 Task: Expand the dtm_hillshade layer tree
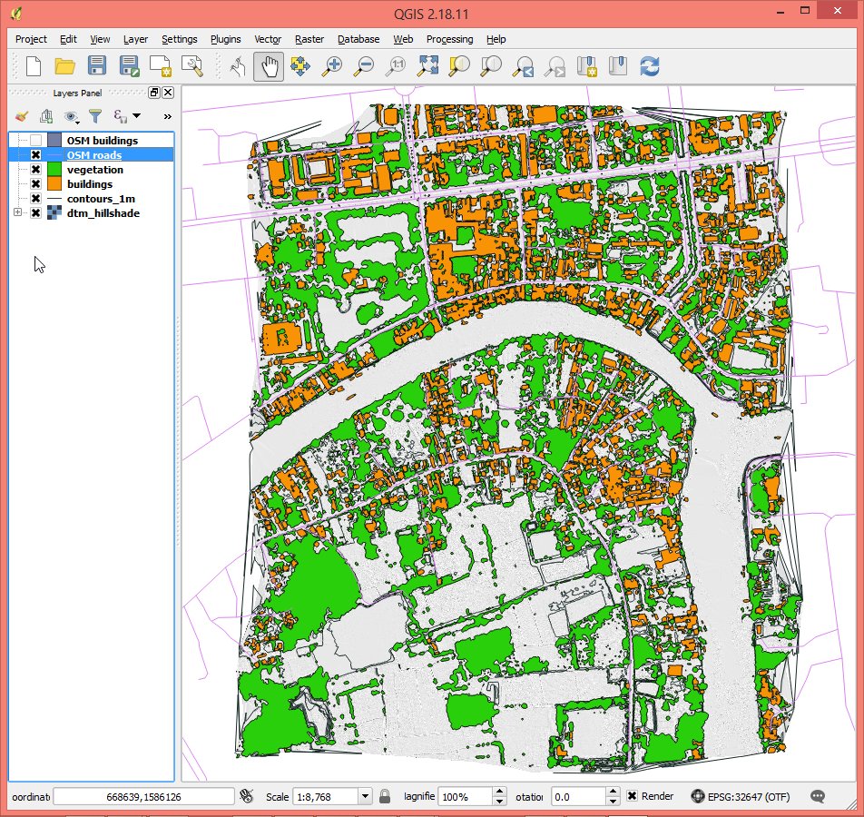pos(17,213)
